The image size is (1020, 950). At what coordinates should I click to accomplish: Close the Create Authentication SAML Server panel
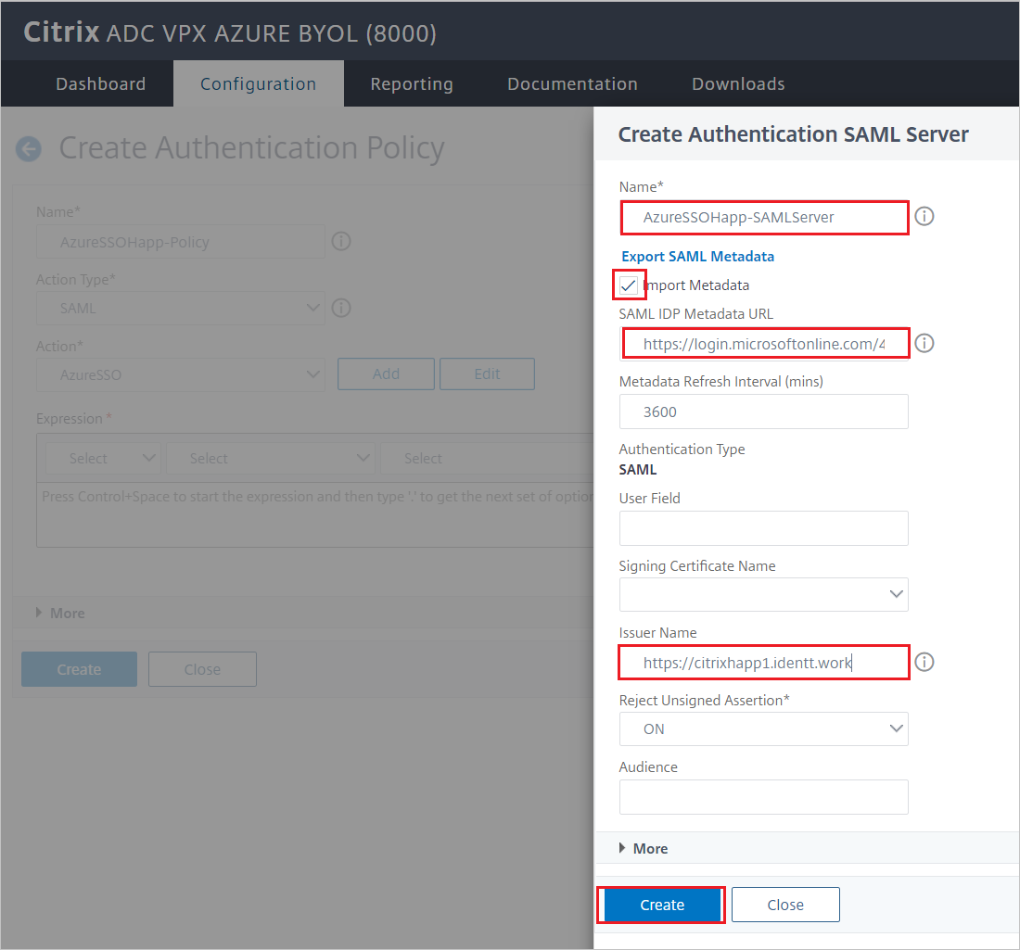point(785,905)
